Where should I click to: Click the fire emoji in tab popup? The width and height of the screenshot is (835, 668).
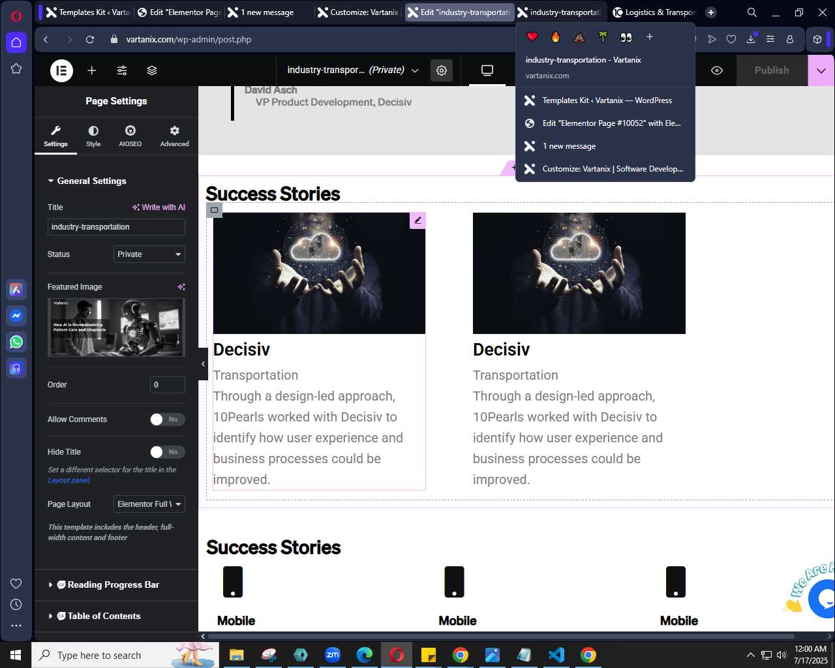coord(556,37)
